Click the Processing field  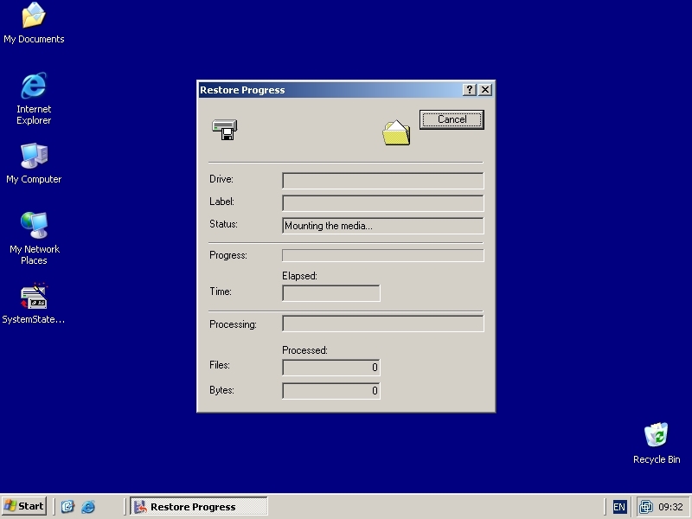point(382,324)
